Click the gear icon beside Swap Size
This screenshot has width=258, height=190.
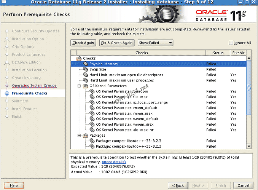(x=85, y=69)
